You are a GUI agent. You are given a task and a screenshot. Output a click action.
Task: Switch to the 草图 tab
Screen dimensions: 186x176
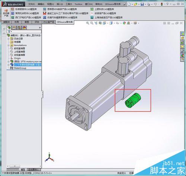click(27, 22)
